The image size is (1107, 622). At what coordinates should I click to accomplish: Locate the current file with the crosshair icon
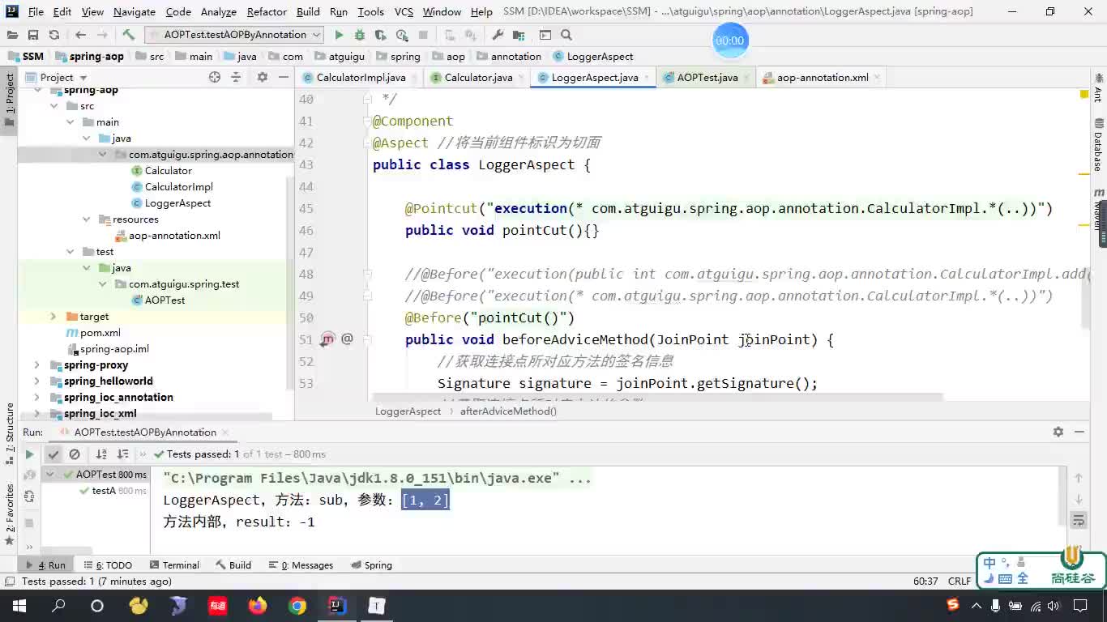point(215,77)
